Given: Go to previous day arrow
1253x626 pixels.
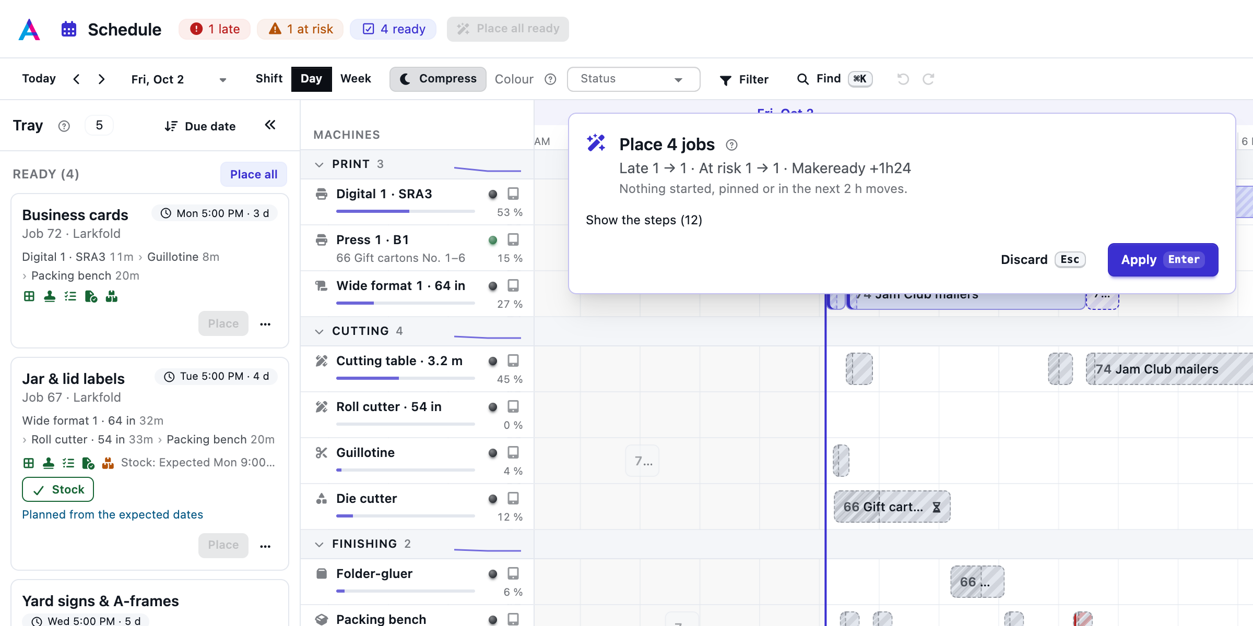Looking at the screenshot, I should (x=77, y=79).
